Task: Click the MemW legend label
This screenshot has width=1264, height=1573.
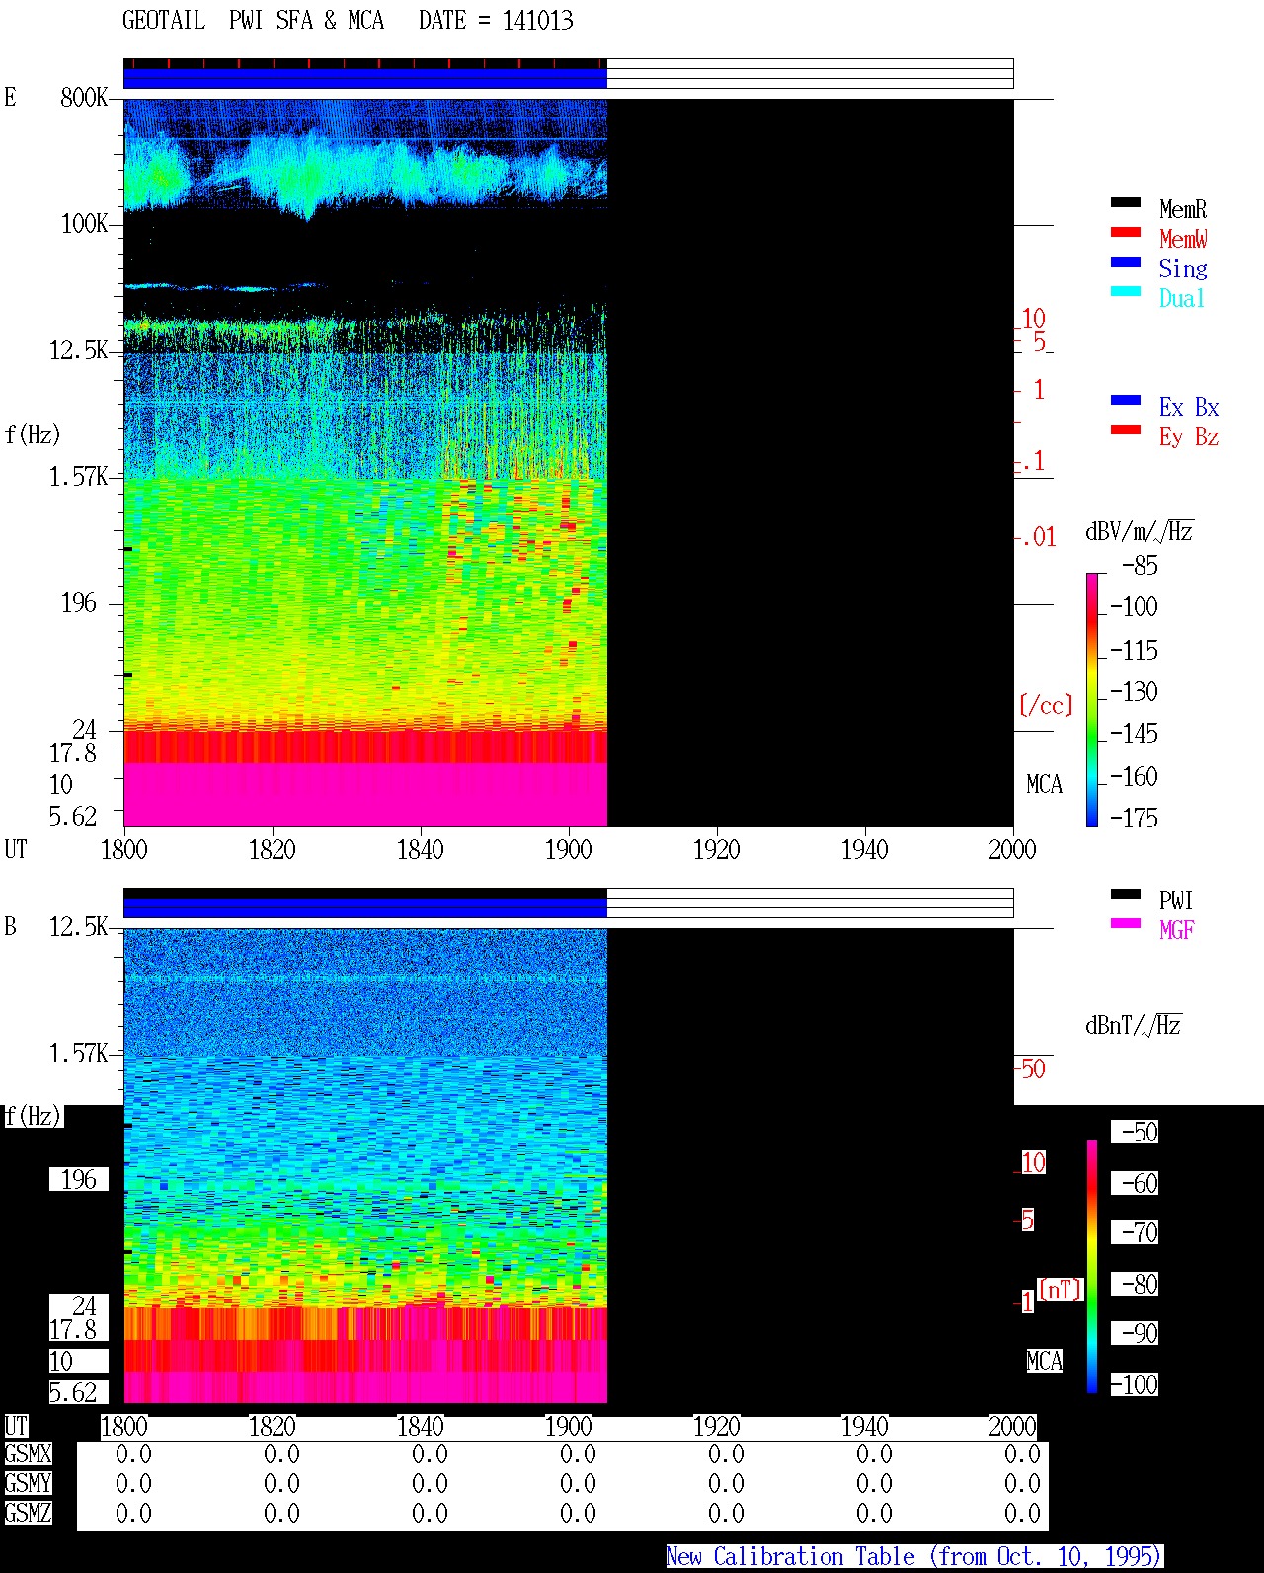Action: pyautogui.click(x=1183, y=239)
